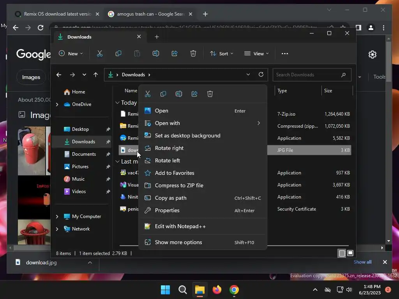Open the View dropdown
Image resolution: width=399 pixels, height=299 pixels.
tap(256, 54)
